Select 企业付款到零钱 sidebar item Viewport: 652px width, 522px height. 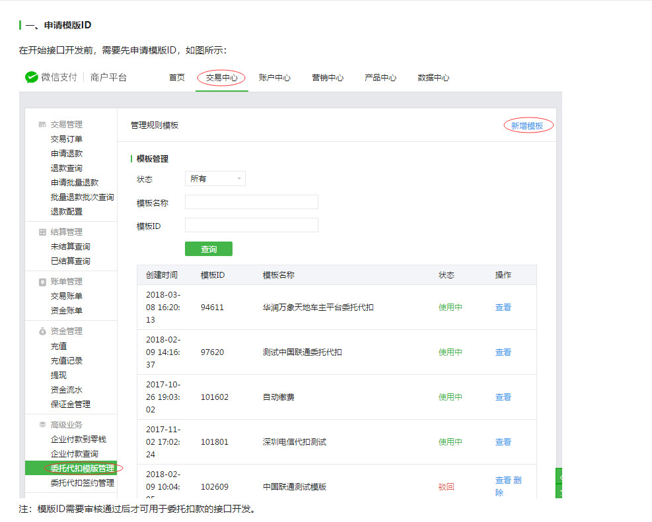pos(78,440)
